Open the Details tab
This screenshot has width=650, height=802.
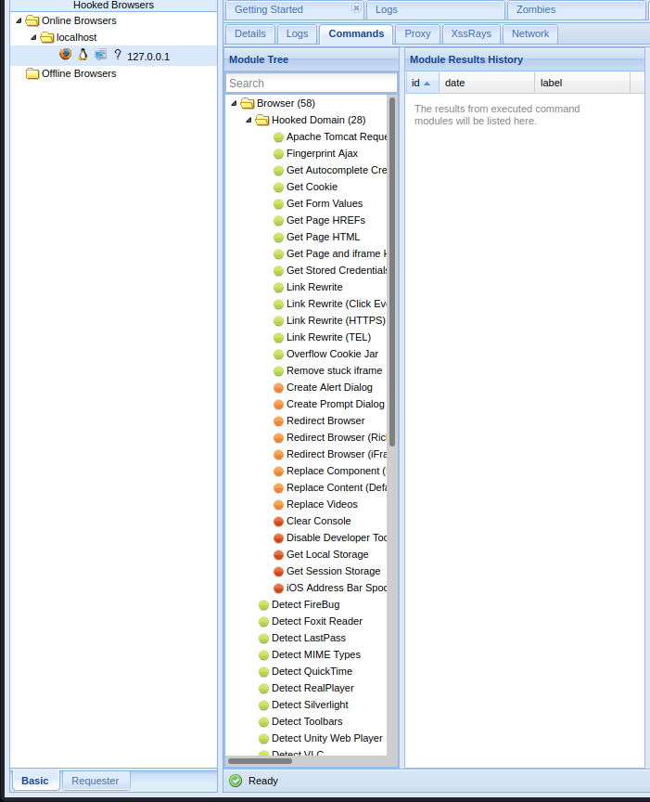249,33
